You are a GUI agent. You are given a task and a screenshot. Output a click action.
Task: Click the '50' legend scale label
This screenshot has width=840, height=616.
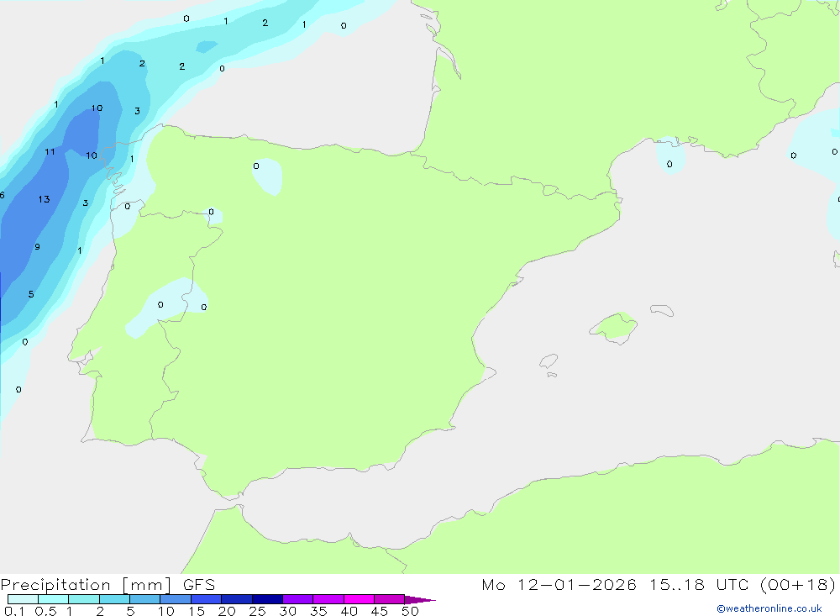pos(411,611)
